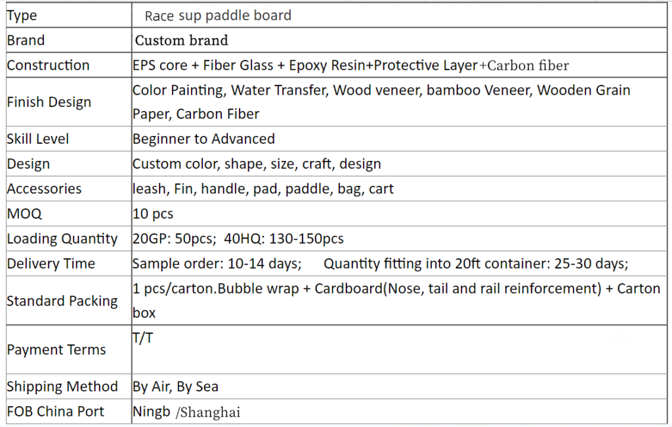672x427 pixels.
Task: Click the '10 pcs' MOQ value
Action: pos(153,214)
